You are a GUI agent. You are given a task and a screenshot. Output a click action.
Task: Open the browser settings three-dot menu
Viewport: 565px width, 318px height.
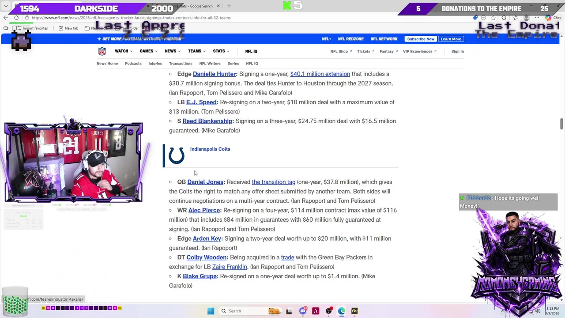coord(537,18)
